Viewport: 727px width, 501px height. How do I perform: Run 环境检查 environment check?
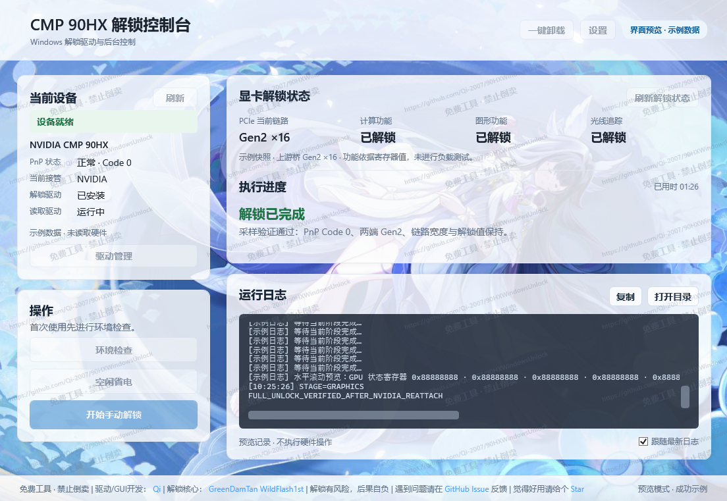(113, 350)
